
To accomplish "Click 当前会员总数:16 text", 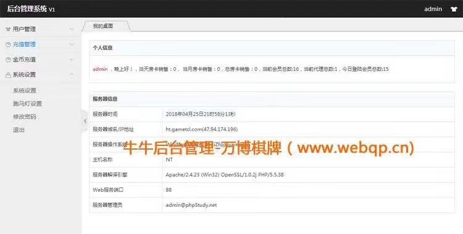I will click(x=280, y=69).
